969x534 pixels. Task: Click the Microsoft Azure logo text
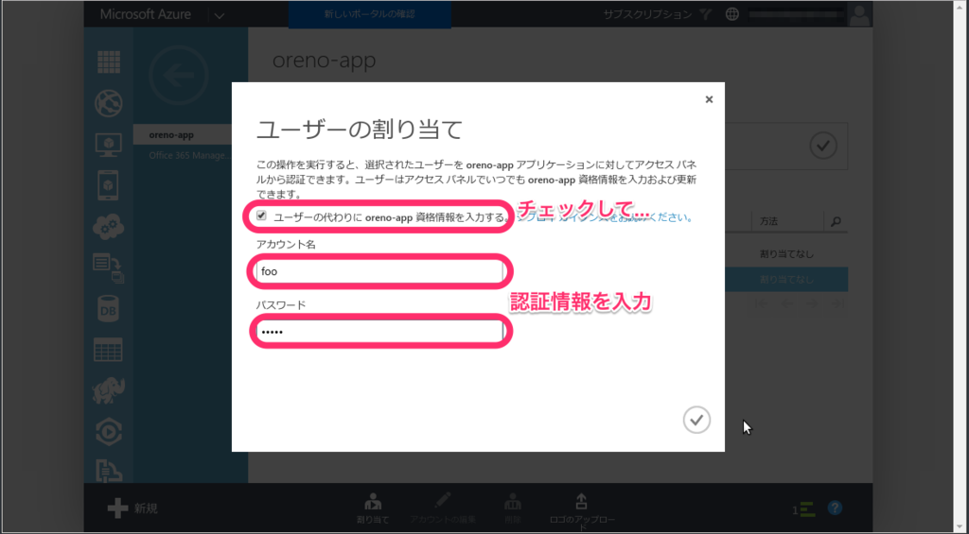pos(145,14)
